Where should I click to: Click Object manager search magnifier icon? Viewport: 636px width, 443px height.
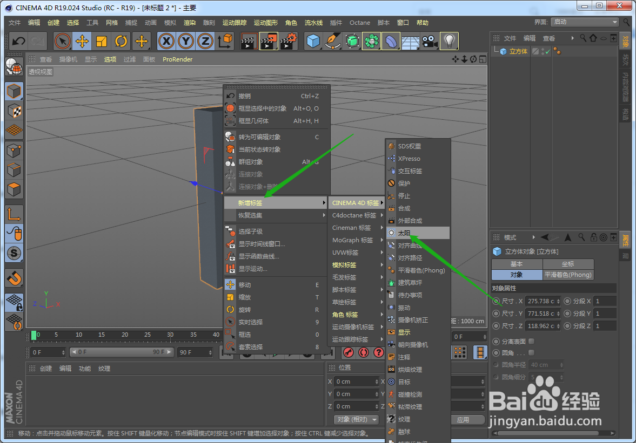tap(583, 38)
